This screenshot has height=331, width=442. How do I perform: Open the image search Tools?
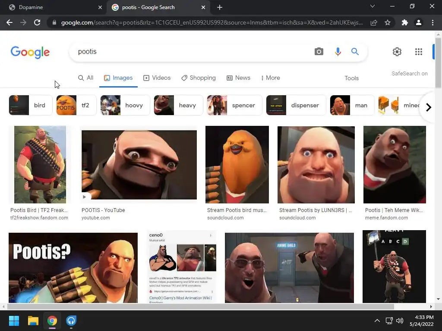pos(351,78)
